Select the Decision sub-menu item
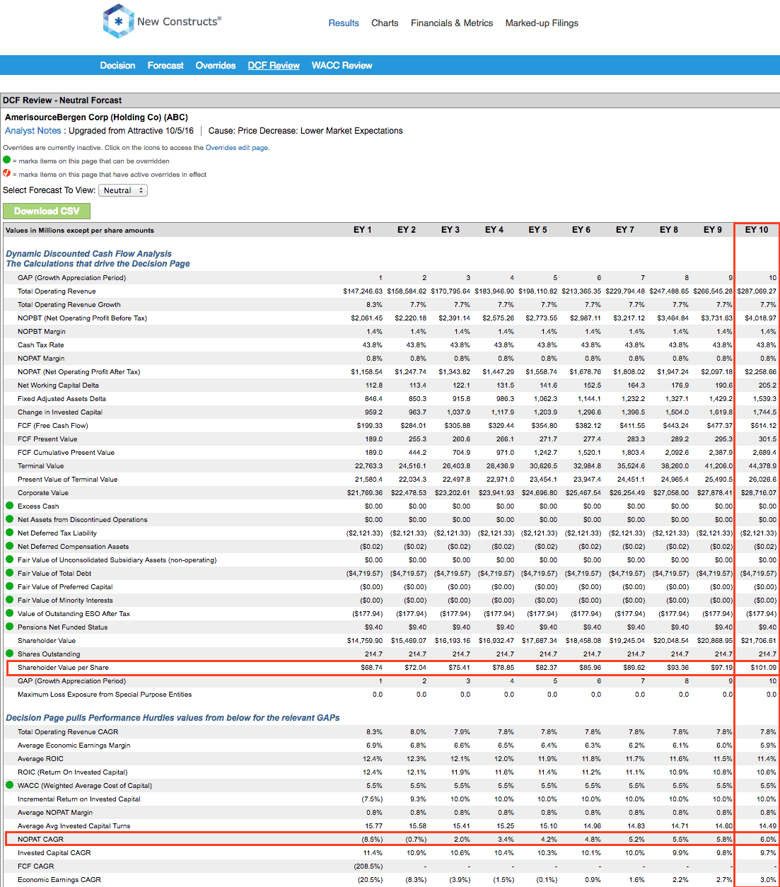Screen dimensions: 780x887 click(x=117, y=65)
